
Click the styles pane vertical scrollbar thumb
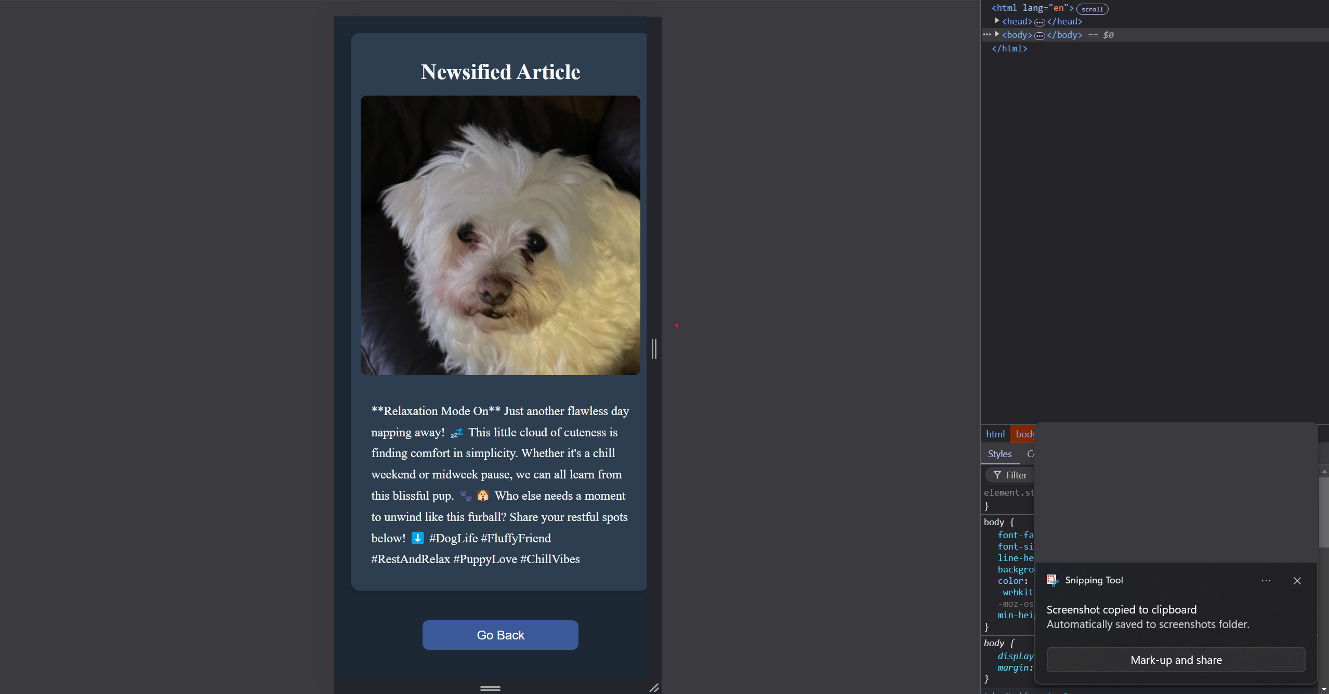pos(1323,512)
